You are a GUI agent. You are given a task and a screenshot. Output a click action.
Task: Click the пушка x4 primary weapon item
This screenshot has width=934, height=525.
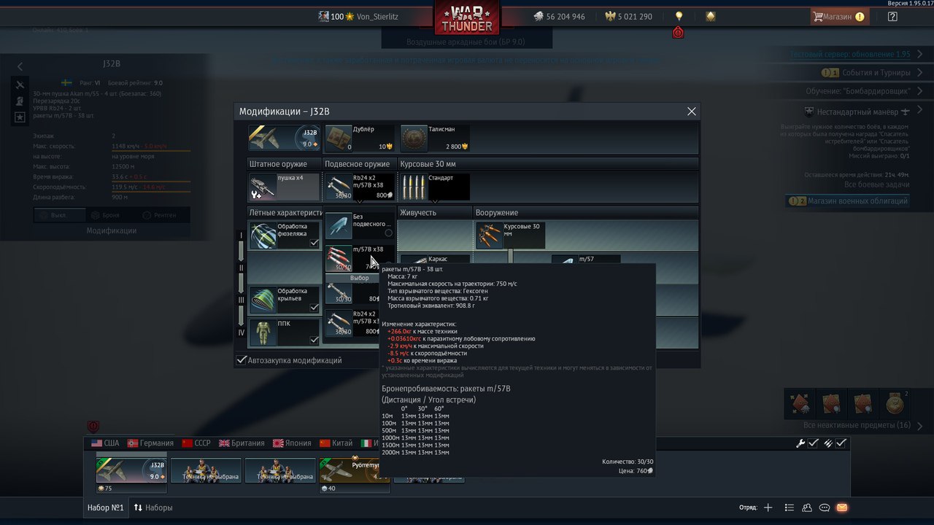pos(284,187)
